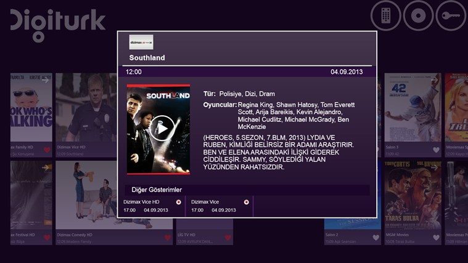Click arrow on Taras Bulba tile
The width and height of the screenshot is (468, 263).
point(435,168)
